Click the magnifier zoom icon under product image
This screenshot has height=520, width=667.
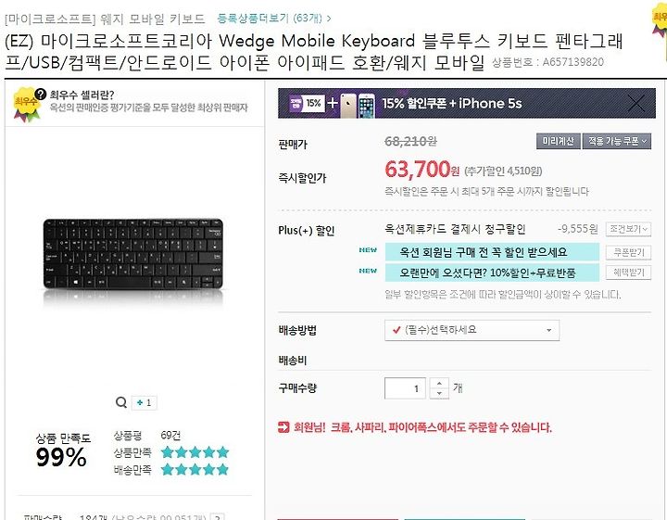[121, 402]
